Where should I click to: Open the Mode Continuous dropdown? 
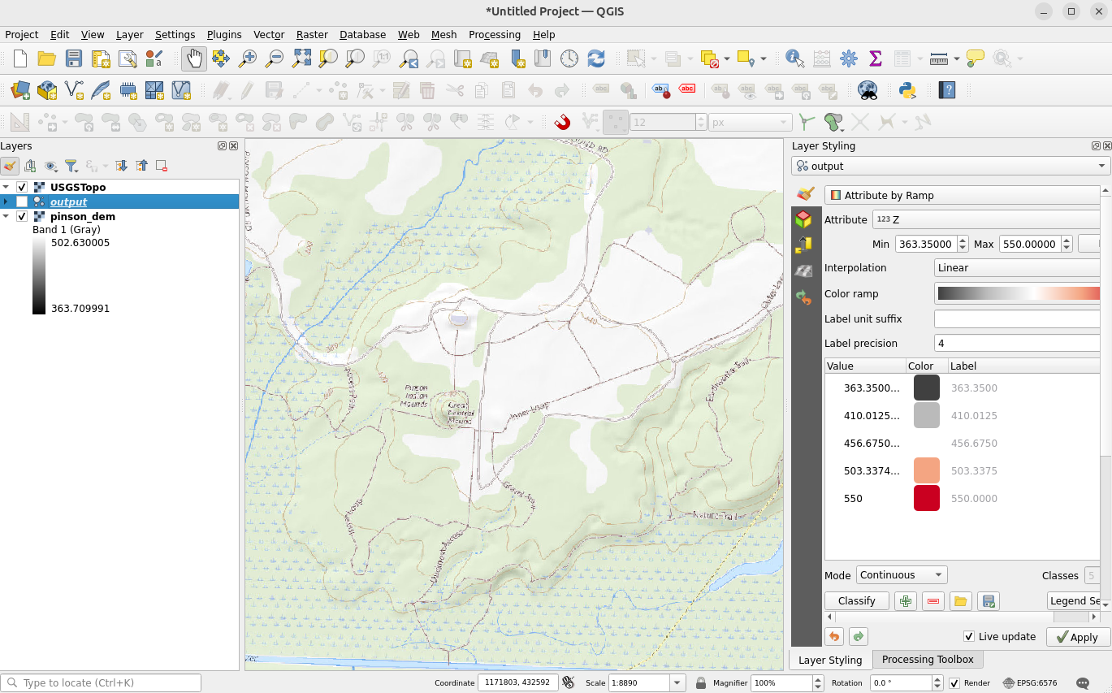tap(902, 575)
